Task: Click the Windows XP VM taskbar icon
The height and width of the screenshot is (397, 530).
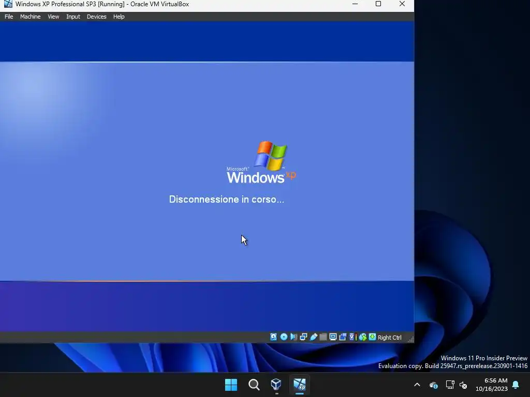Action: 300,385
